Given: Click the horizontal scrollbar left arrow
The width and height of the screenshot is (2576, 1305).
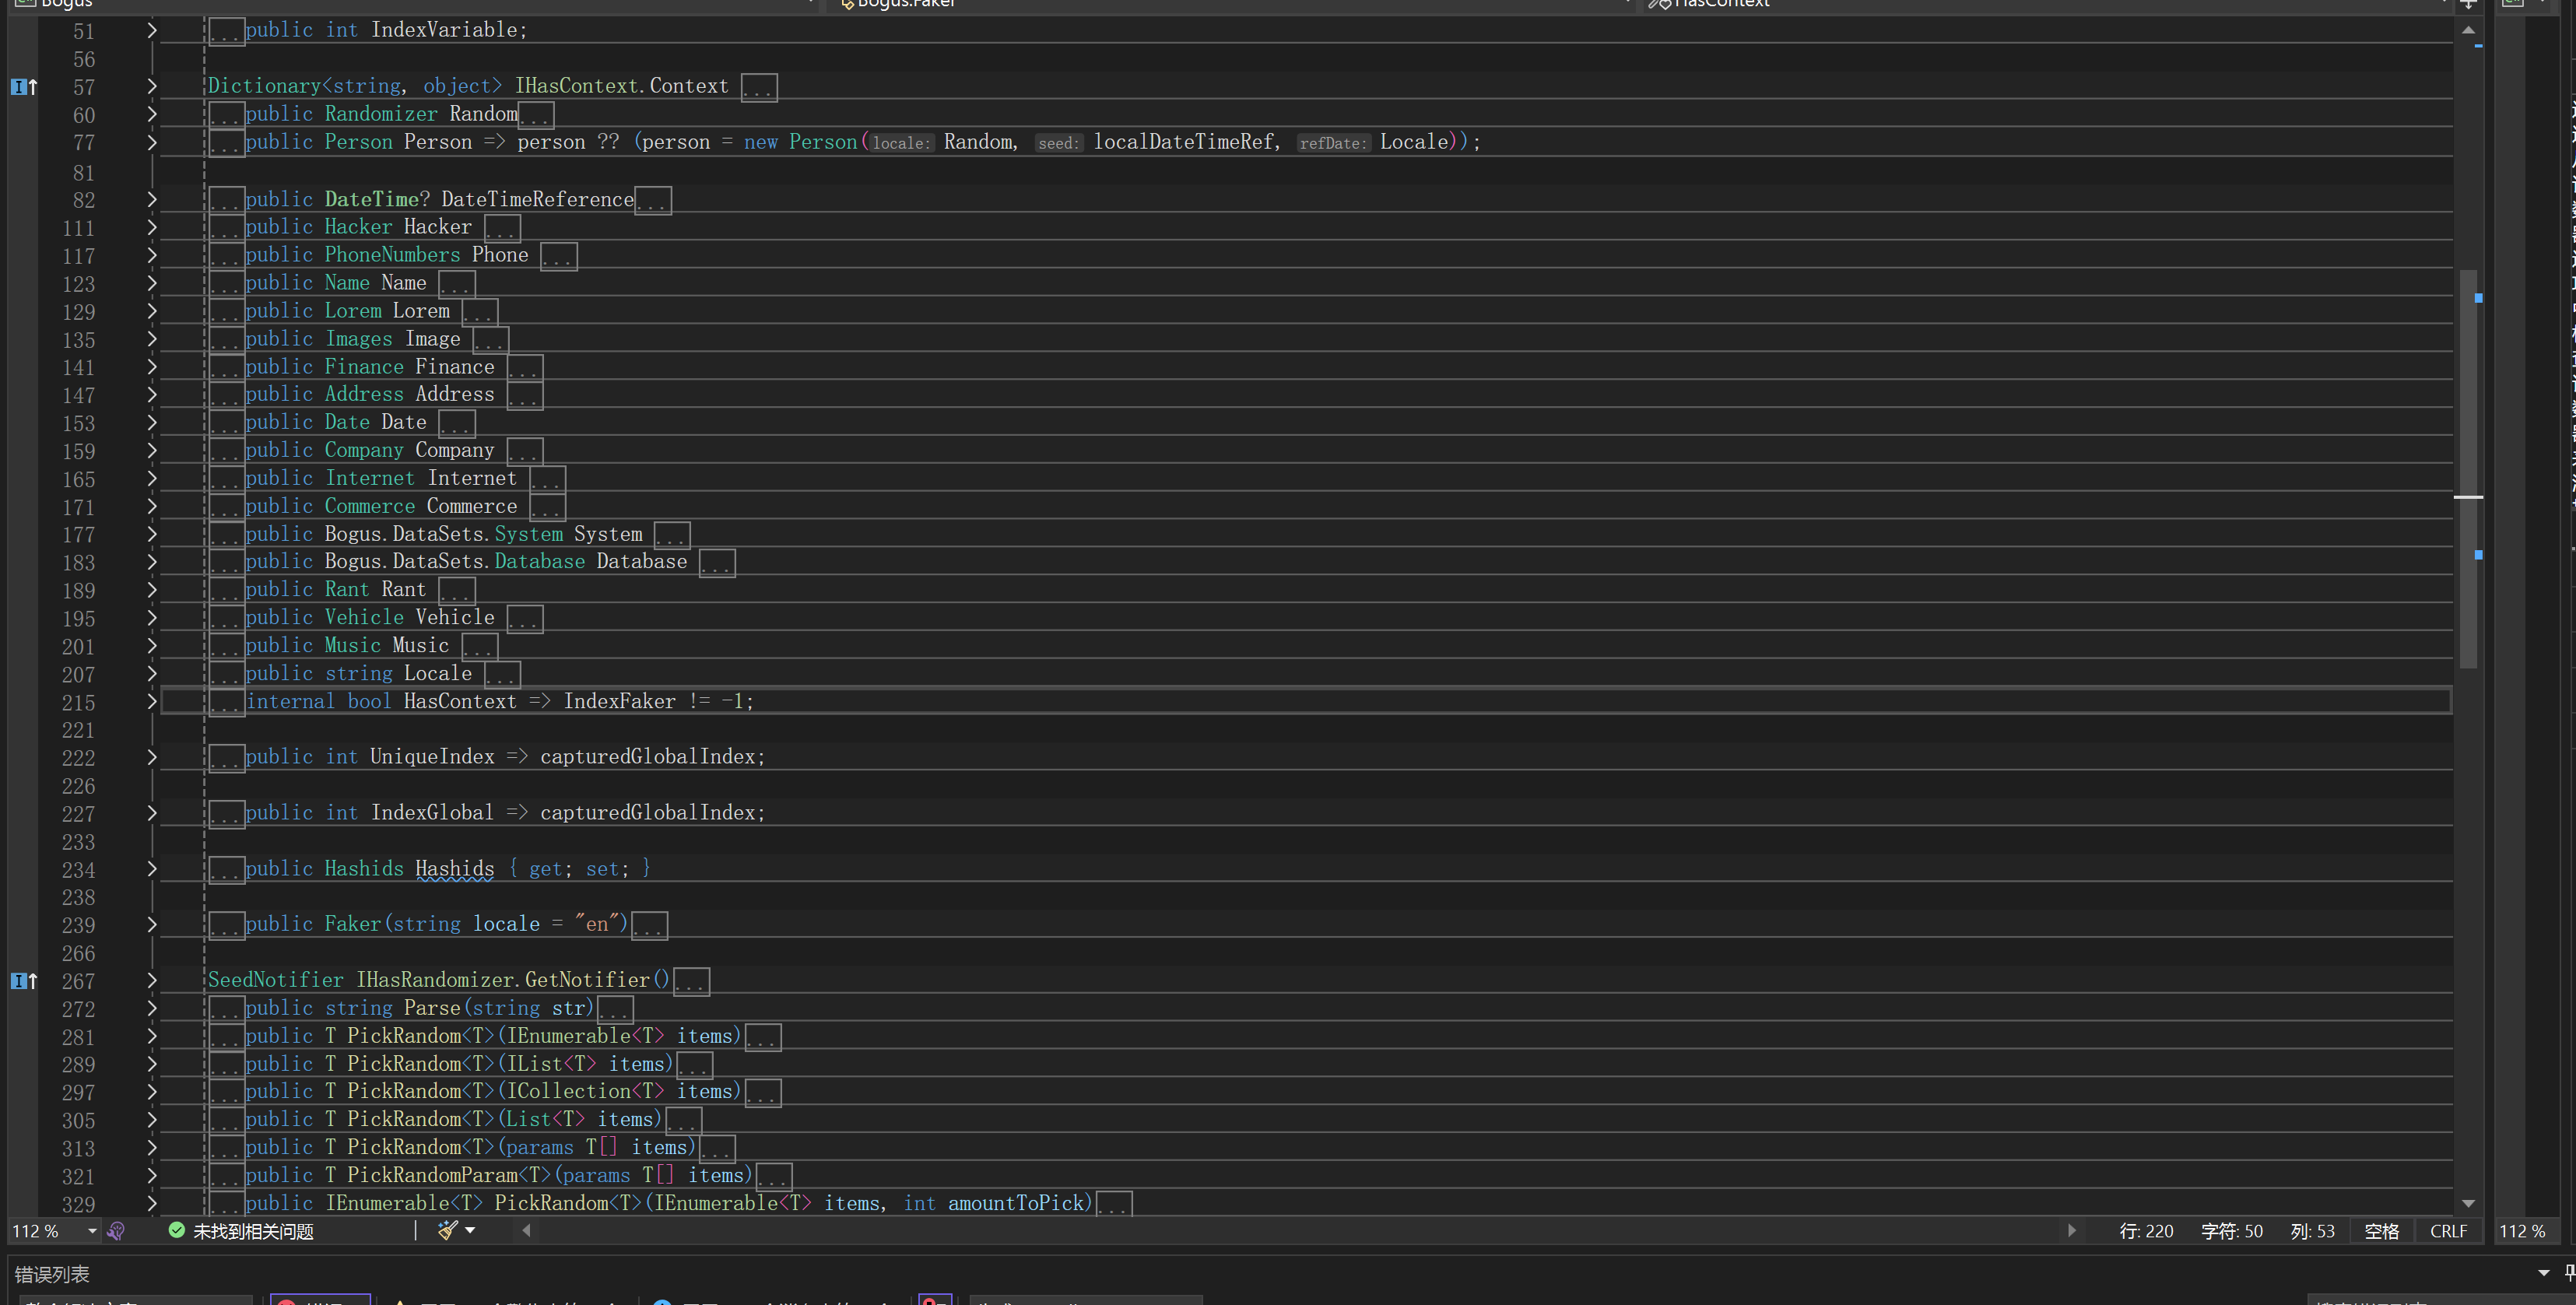Looking at the screenshot, I should point(527,1230).
